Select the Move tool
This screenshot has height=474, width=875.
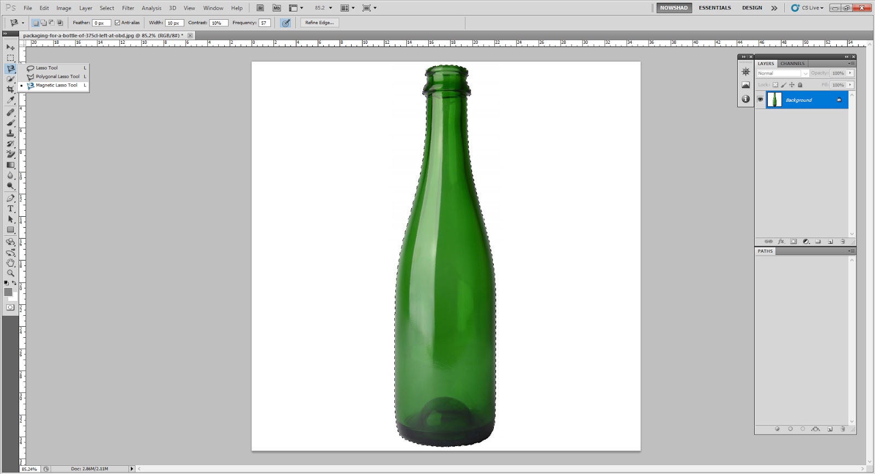(x=10, y=47)
